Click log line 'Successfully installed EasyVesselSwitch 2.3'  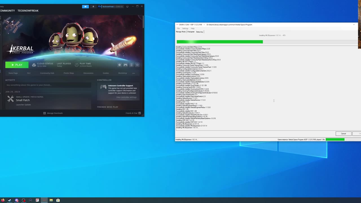[191, 96]
